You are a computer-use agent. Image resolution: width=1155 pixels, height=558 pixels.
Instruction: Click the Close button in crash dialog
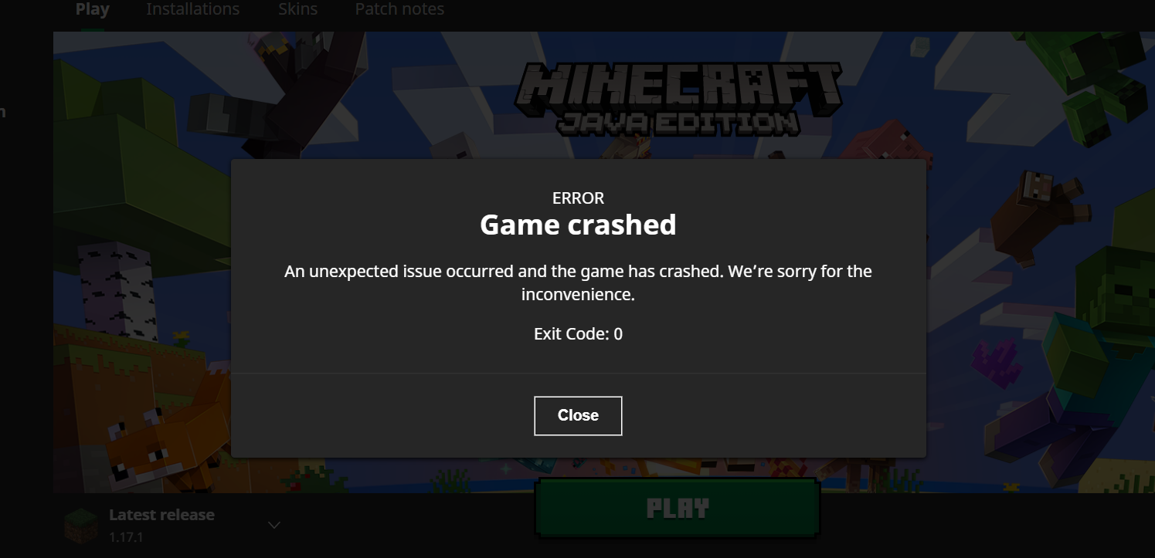click(578, 416)
